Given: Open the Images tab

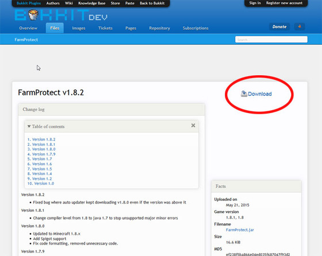Looking at the screenshot, I should click(x=79, y=28).
